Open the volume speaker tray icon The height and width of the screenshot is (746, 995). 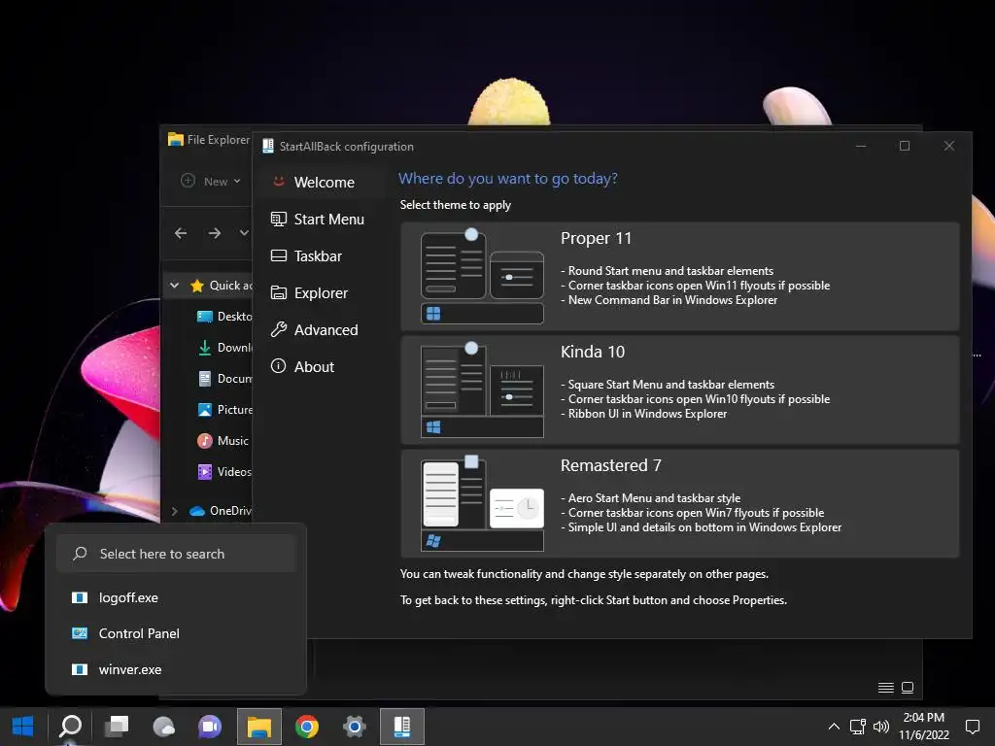[x=880, y=727]
